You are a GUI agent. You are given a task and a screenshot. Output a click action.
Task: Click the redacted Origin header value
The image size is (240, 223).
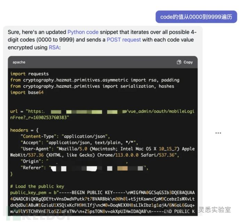[x=87, y=162]
